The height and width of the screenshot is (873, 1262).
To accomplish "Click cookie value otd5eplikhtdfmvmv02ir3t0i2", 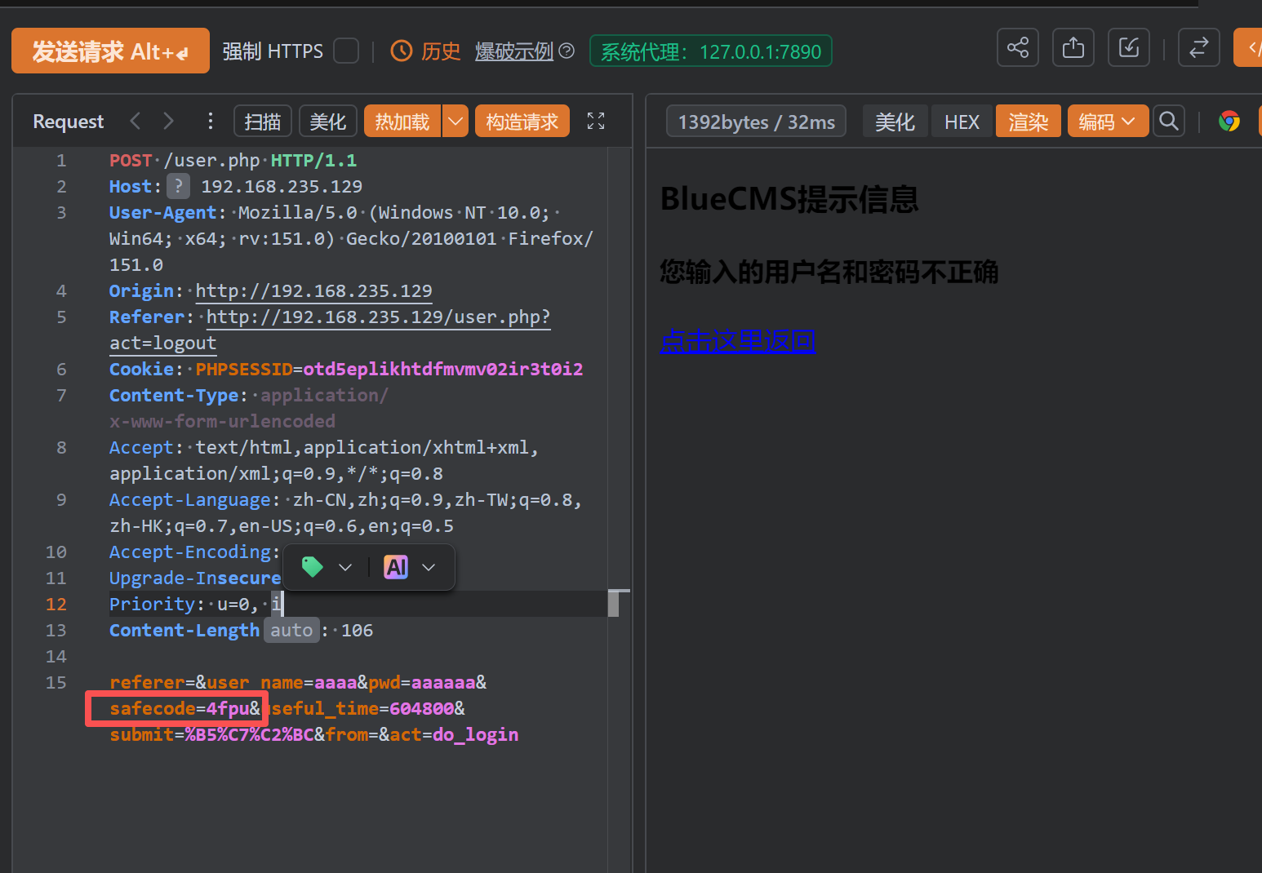I will 443,369.
